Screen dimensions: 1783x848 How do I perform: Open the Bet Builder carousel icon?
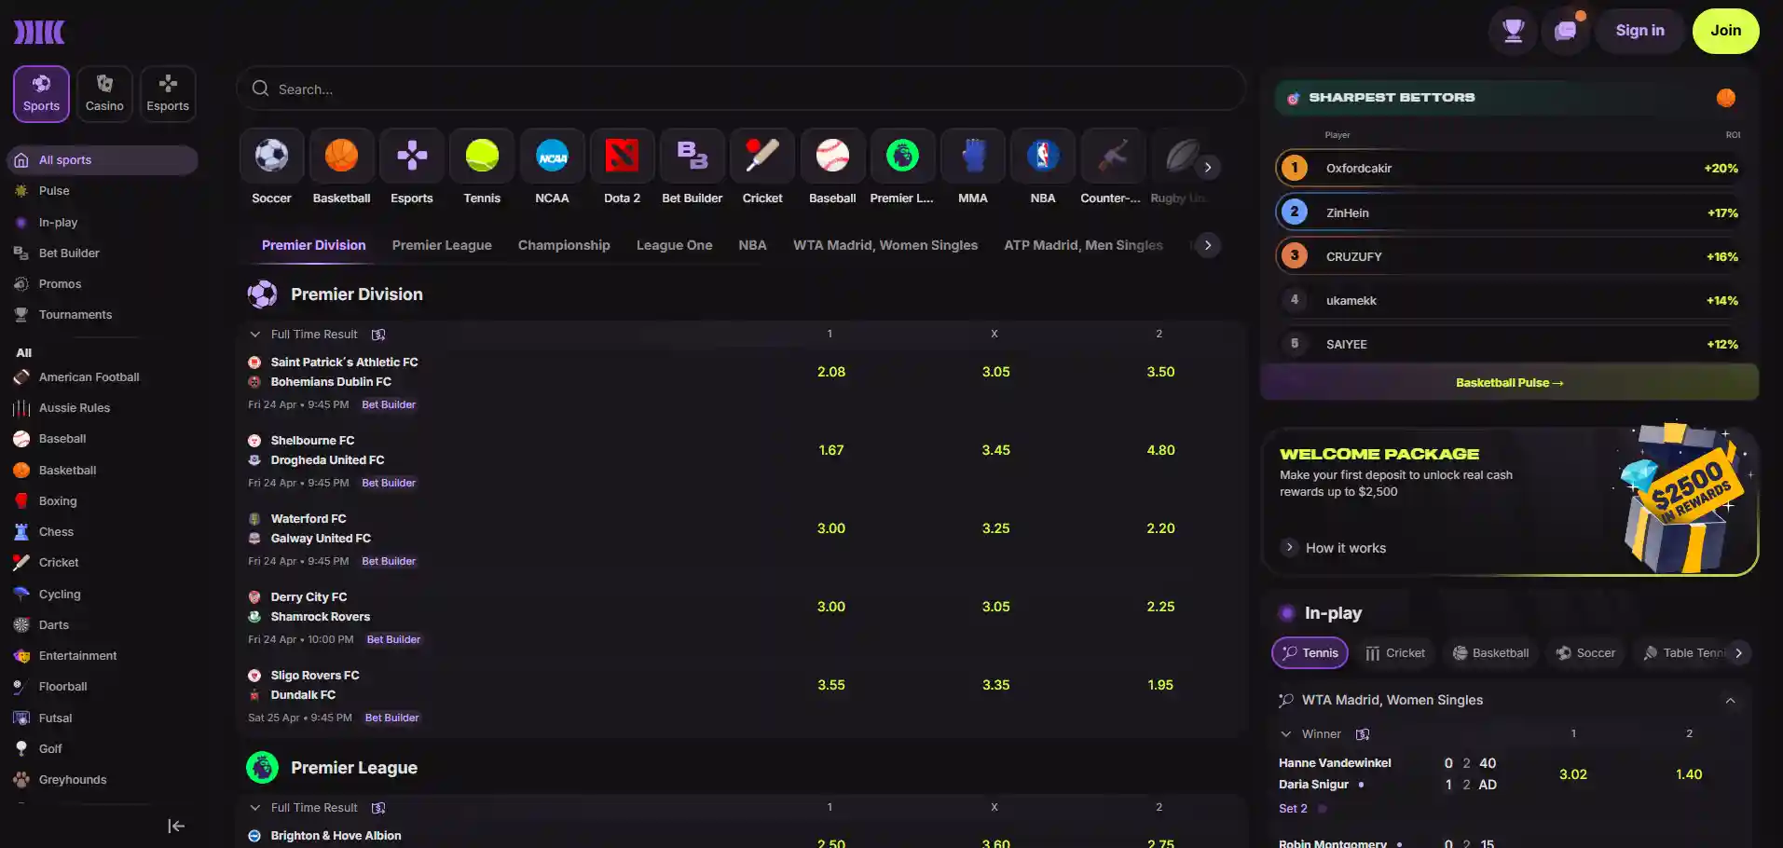[693, 156]
